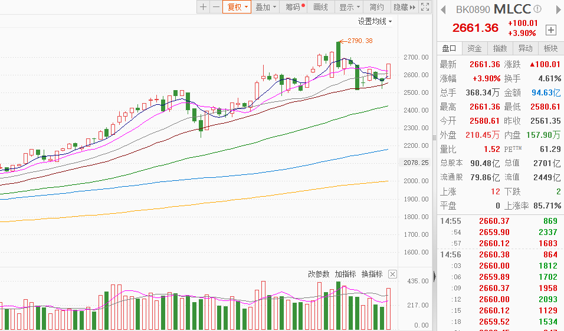The image size is (564, 331).
Task: Go to previous stock with left arrow
Action: tap(444, 9)
